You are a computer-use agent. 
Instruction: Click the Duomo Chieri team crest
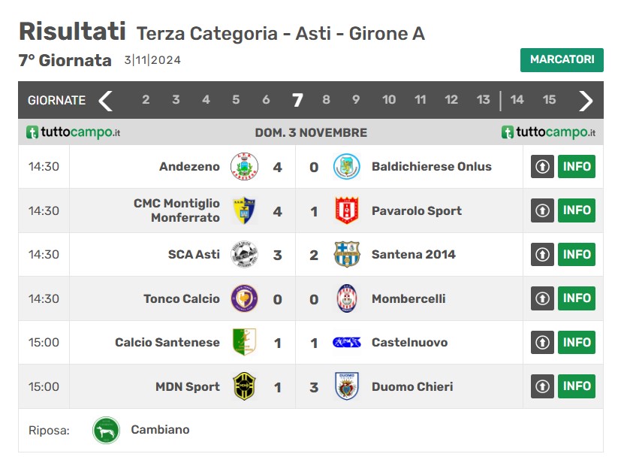[x=346, y=386]
